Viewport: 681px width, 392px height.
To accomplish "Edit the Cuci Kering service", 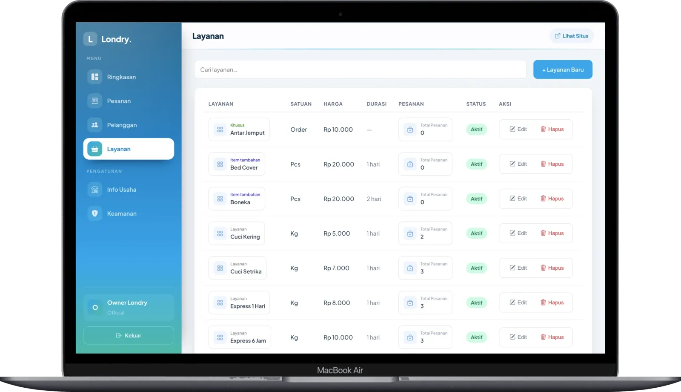I will 518,233.
